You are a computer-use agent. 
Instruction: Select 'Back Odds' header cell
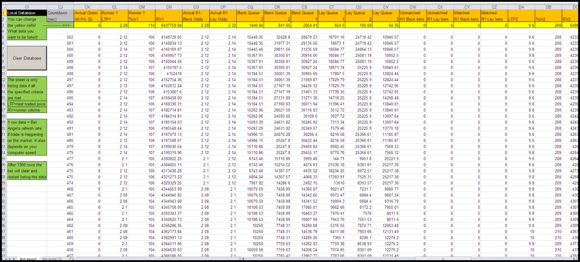[196, 20]
